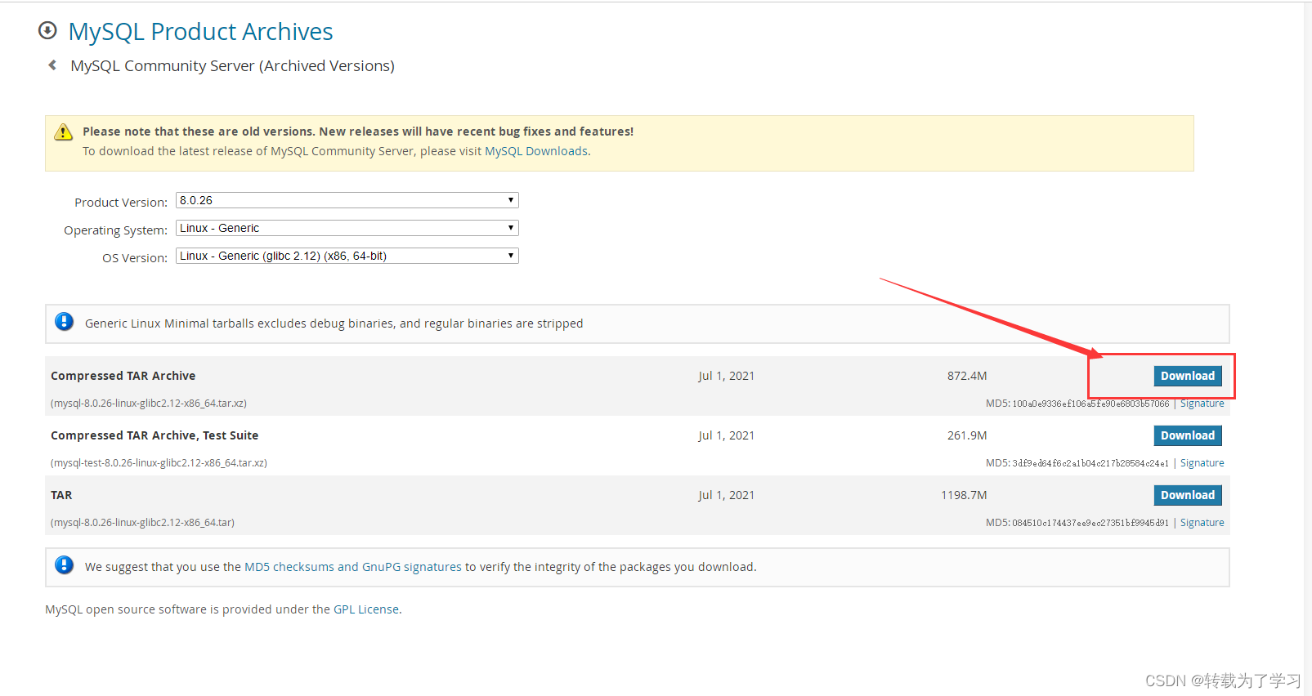Click filename mysql-8.0.26-linux-glibc2.12-x86_64.tar.xz

tap(149, 404)
